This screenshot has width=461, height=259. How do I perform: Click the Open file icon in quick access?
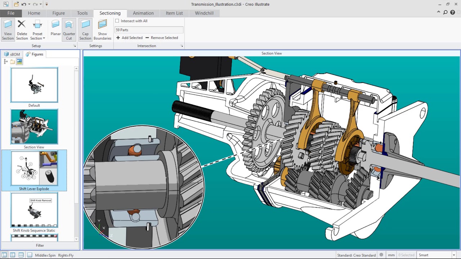16,4
